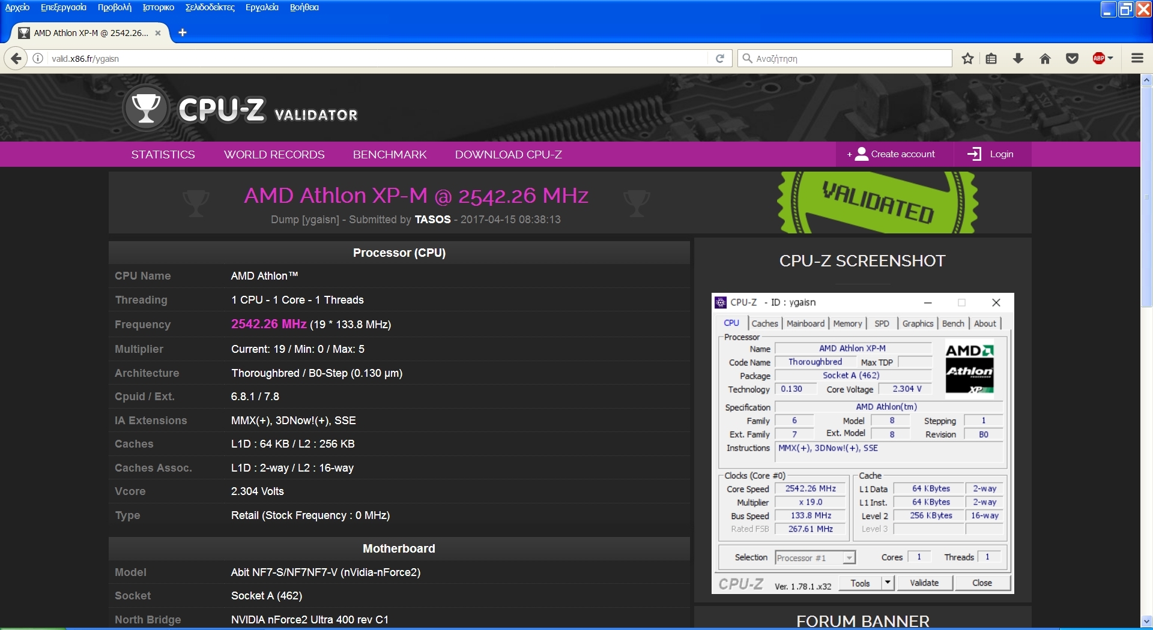
Task: Click the Validate button in CPU-Z
Action: pyautogui.click(x=924, y=583)
